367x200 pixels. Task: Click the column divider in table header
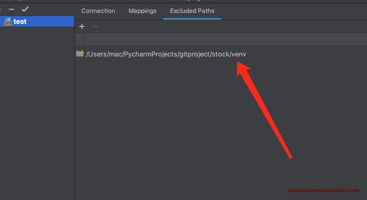pyautogui.click(x=84, y=39)
